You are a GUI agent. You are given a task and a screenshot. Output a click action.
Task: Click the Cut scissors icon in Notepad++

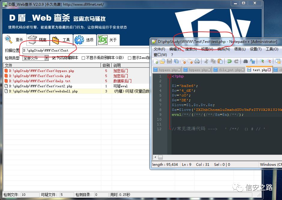point(206,61)
